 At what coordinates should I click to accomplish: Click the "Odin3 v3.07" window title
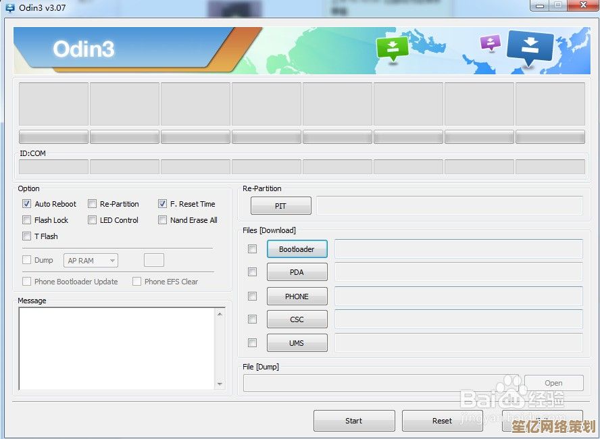[42, 7]
